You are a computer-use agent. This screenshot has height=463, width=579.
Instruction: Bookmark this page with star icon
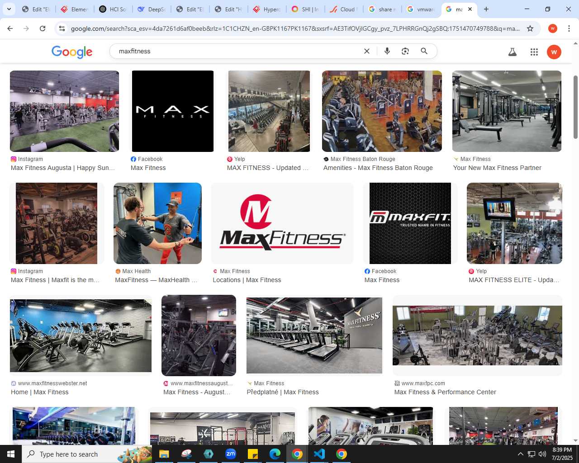(530, 28)
